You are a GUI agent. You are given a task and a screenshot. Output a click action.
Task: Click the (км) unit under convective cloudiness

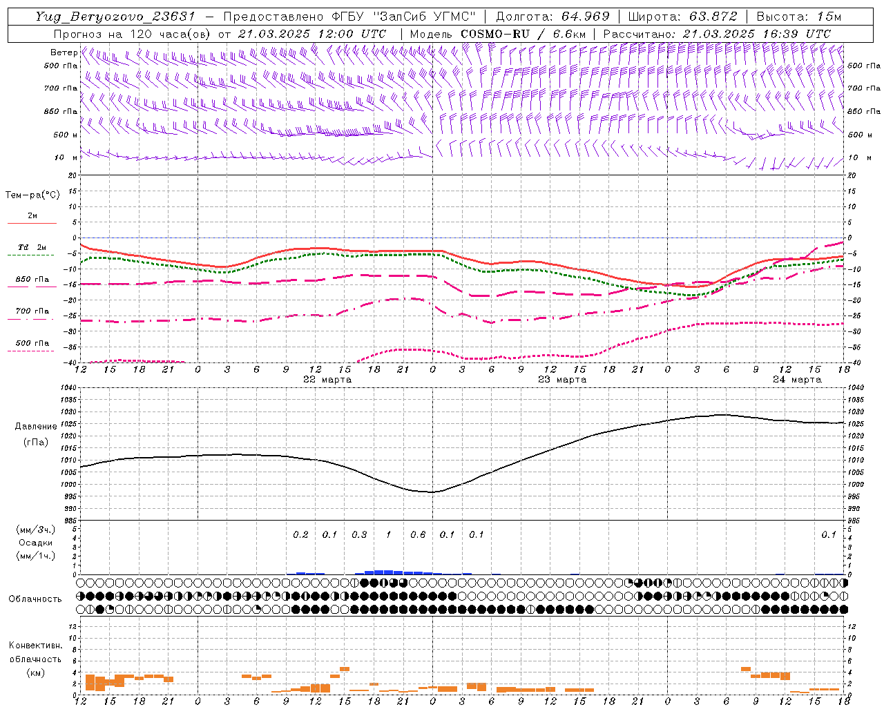click(x=35, y=672)
